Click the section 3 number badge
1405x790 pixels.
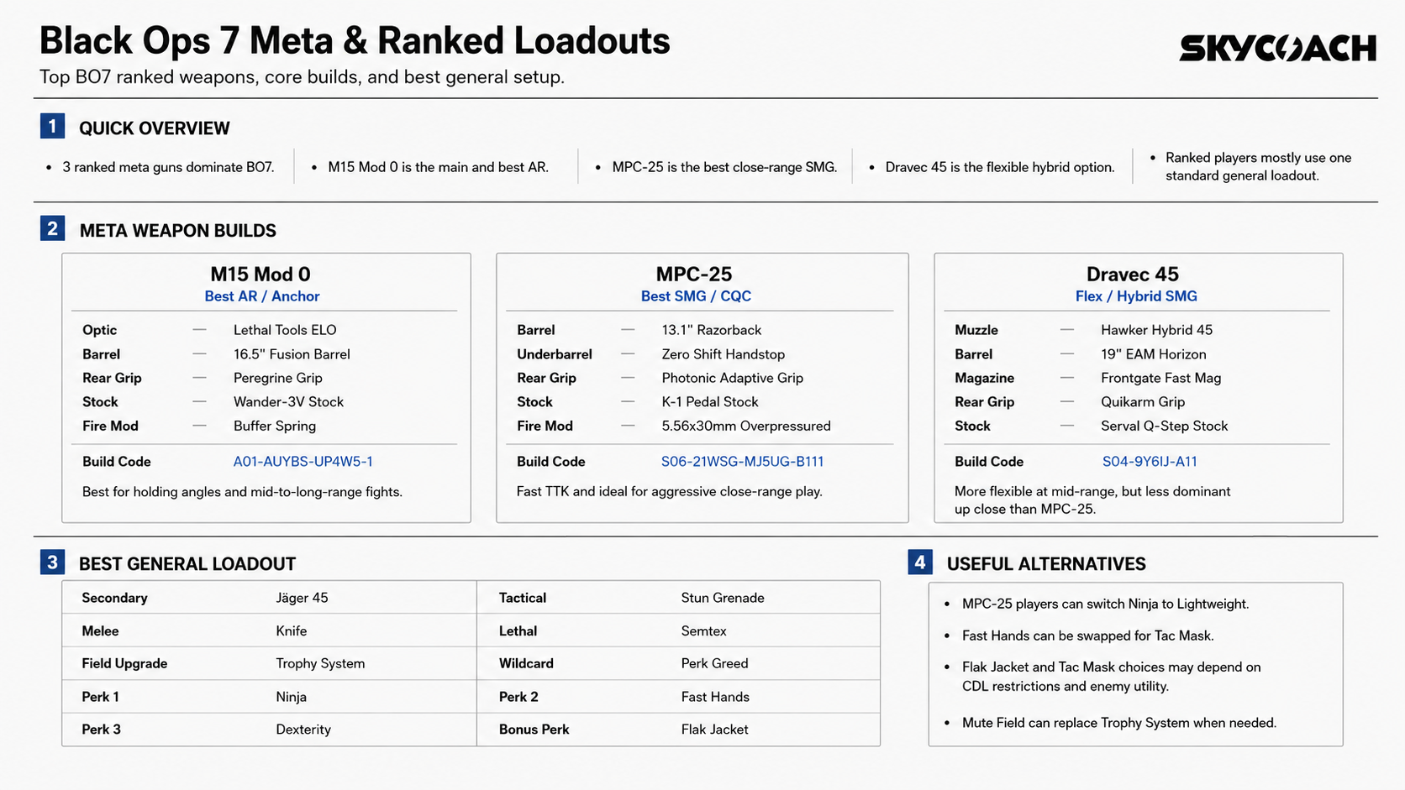(x=52, y=562)
